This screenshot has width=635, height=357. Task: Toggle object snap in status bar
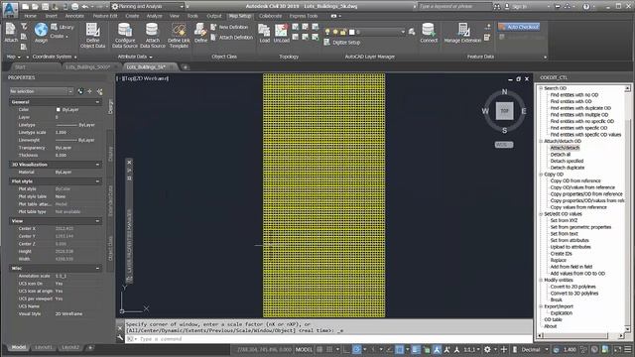[399, 349]
